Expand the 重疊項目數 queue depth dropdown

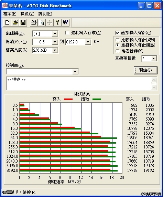pyautogui.click(x=154, y=59)
